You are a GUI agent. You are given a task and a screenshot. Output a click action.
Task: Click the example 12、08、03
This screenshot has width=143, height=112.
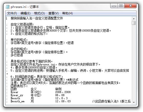pos(63,101)
